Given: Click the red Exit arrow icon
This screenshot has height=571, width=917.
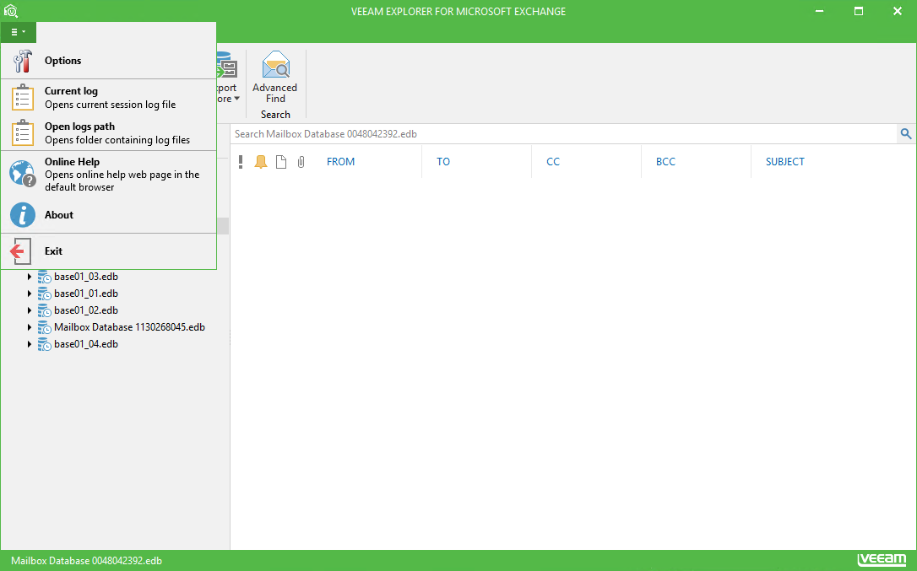Looking at the screenshot, I should (20, 251).
